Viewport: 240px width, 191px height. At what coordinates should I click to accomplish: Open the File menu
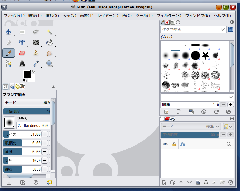[14, 15]
